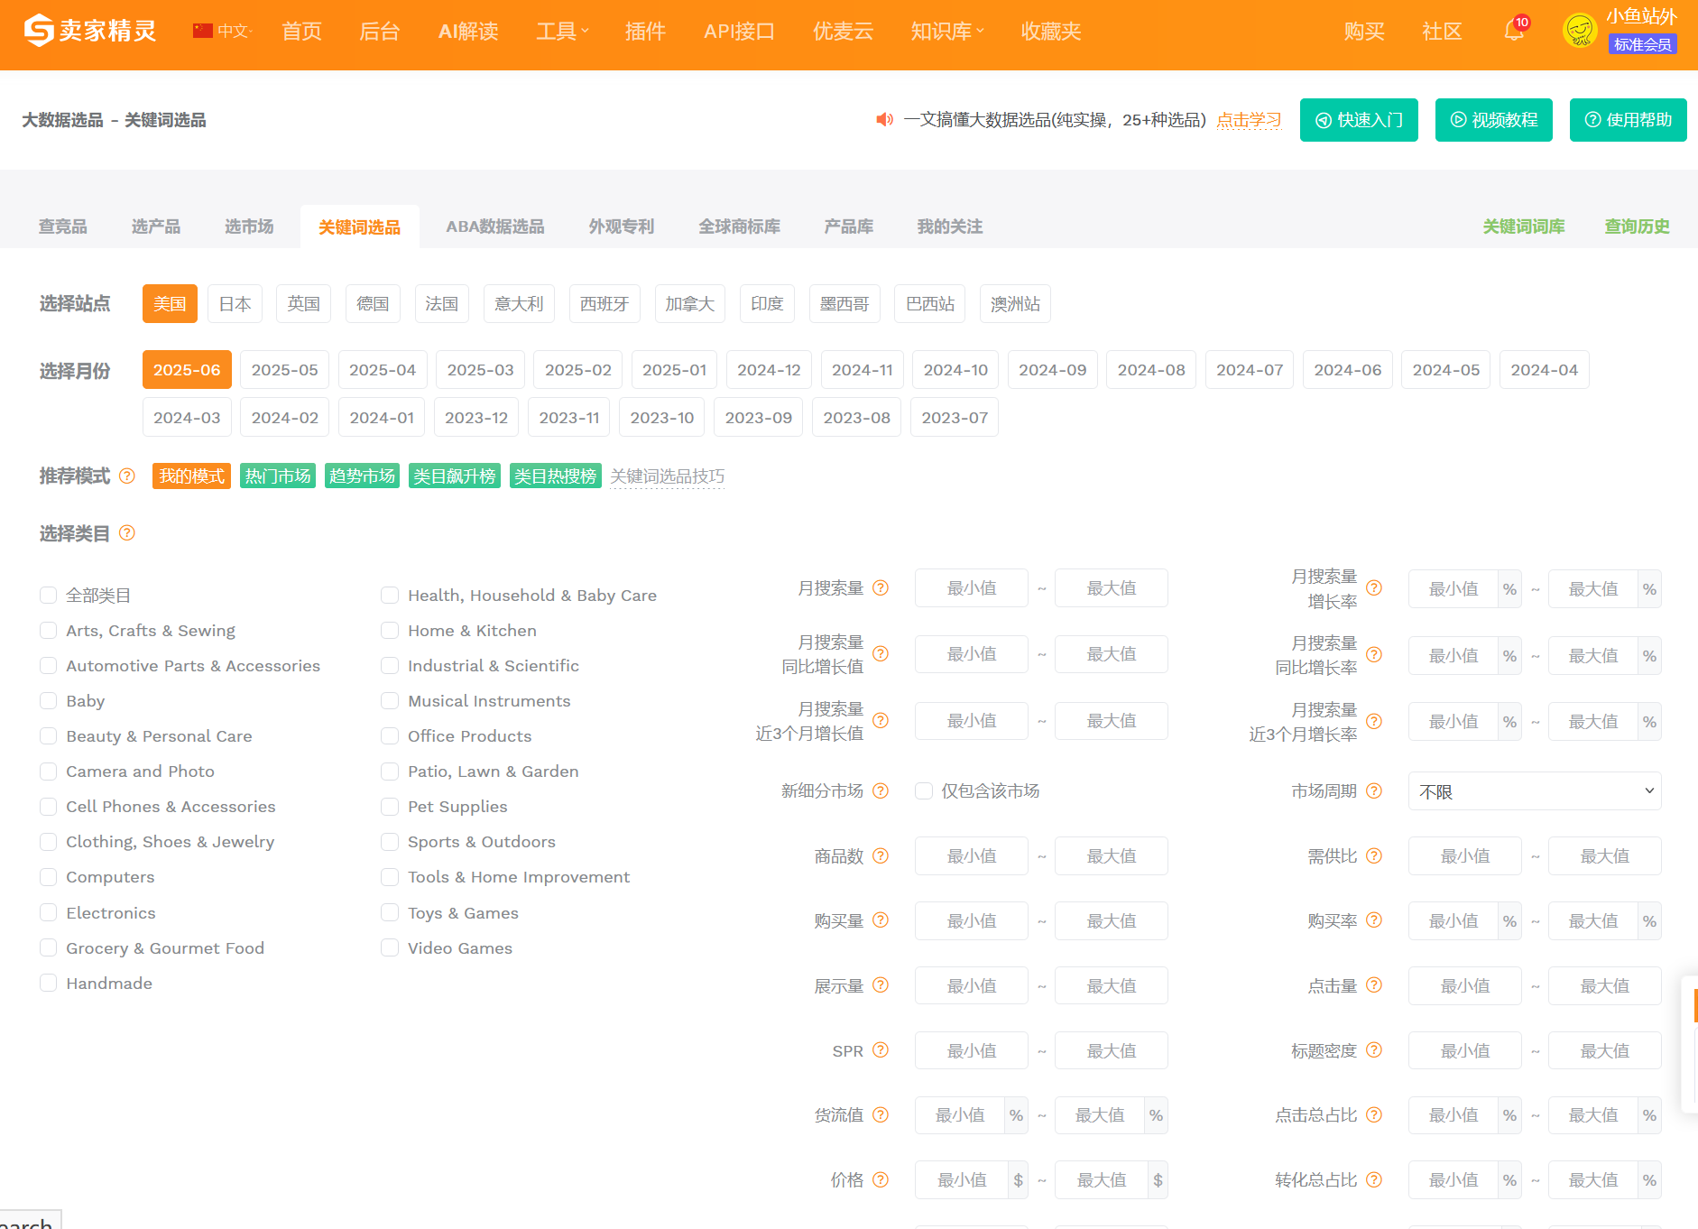
Task: Tick the Electronics category checkbox
Action: pyautogui.click(x=49, y=912)
